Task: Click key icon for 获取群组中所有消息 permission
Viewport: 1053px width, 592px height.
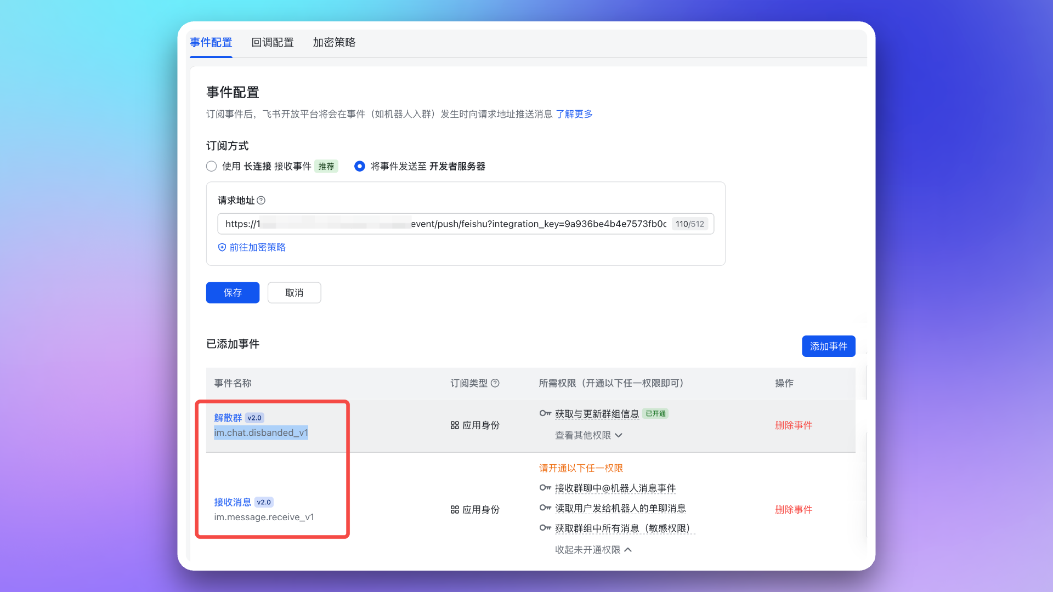Action: pos(545,528)
